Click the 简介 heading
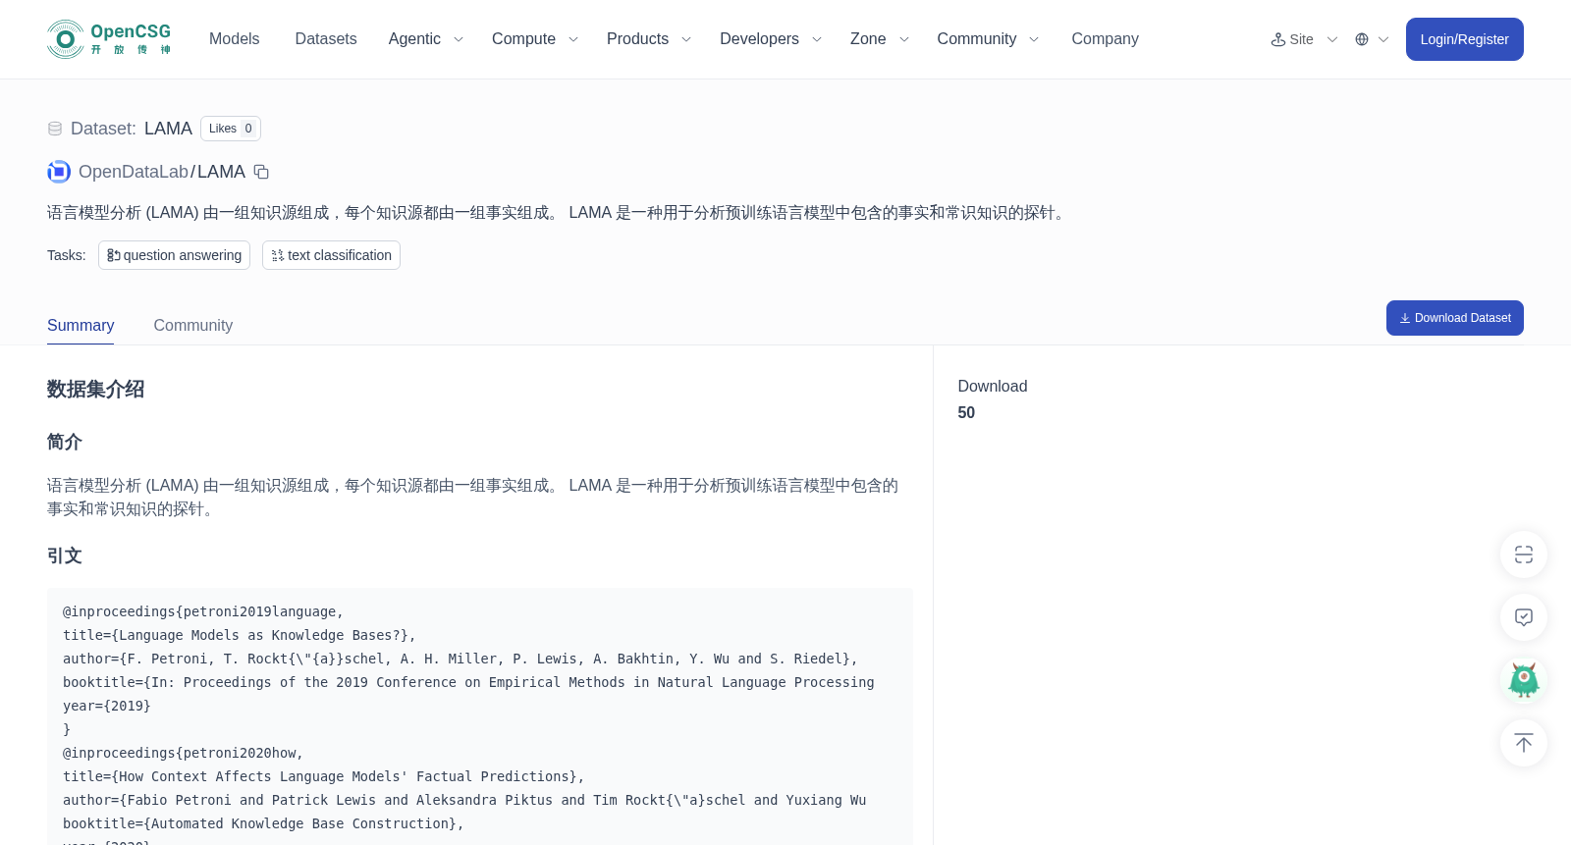The width and height of the screenshot is (1571, 845). (x=65, y=442)
